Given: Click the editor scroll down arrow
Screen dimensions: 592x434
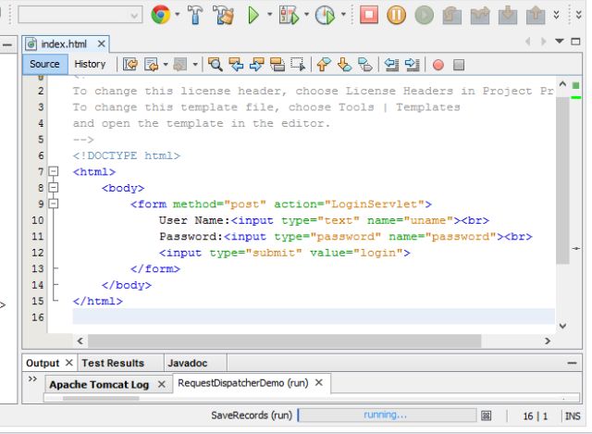Looking at the screenshot, I should [x=562, y=326].
